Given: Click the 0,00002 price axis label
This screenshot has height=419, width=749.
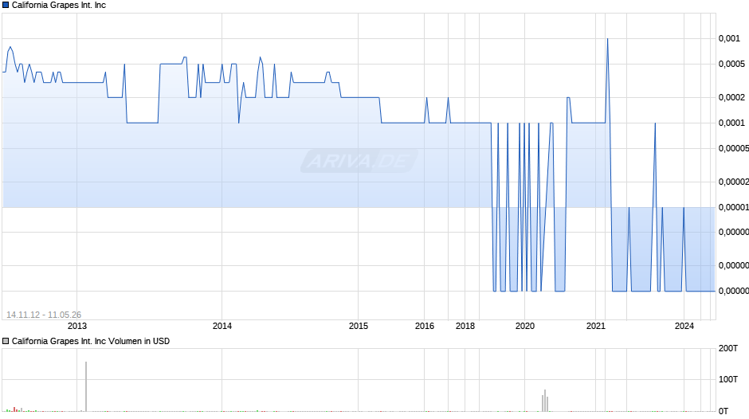Looking at the screenshot, I should coord(734,182).
